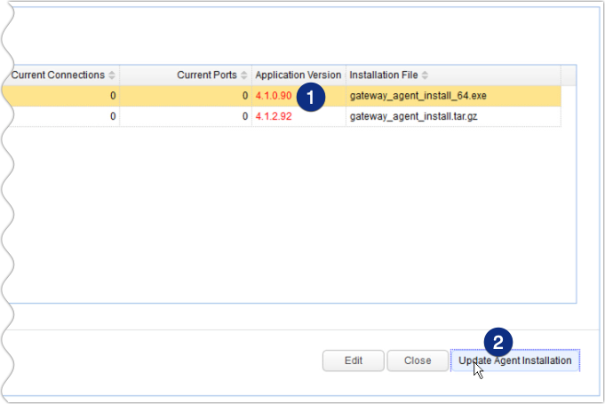Select version 4.1.2.92 cell
The width and height of the screenshot is (605, 404).
(x=299, y=116)
